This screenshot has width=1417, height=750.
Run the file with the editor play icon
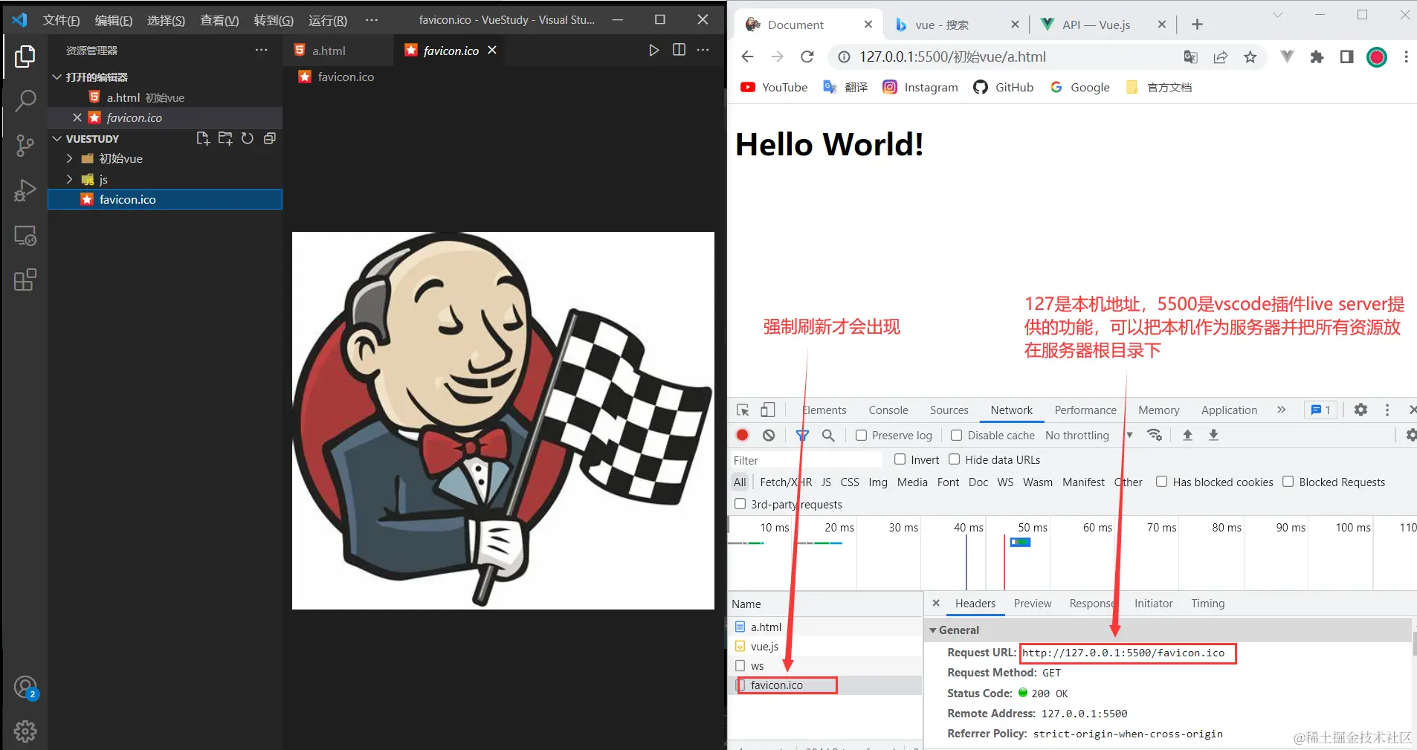click(x=653, y=50)
